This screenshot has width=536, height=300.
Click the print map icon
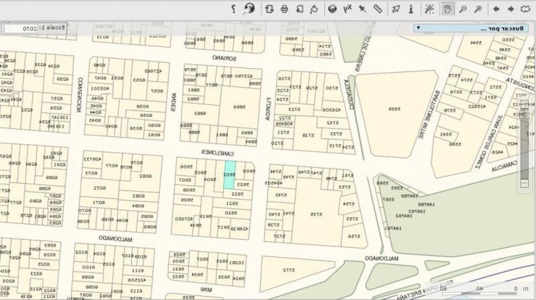tap(284, 9)
